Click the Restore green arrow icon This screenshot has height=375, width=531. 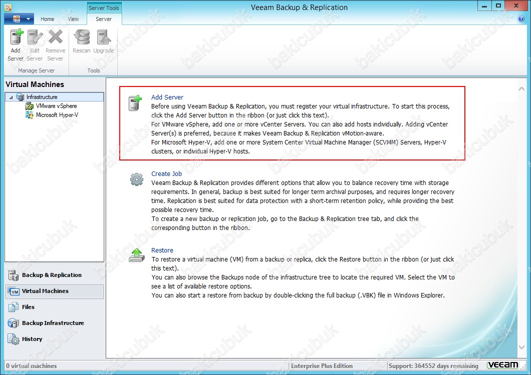[x=137, y=255]
